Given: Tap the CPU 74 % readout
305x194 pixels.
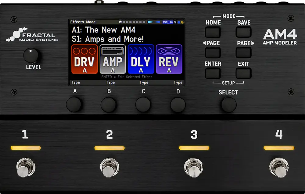Looking at the screenshot, I should coord(169,22).
